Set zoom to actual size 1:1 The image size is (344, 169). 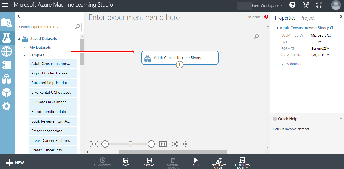pos(163,144)
